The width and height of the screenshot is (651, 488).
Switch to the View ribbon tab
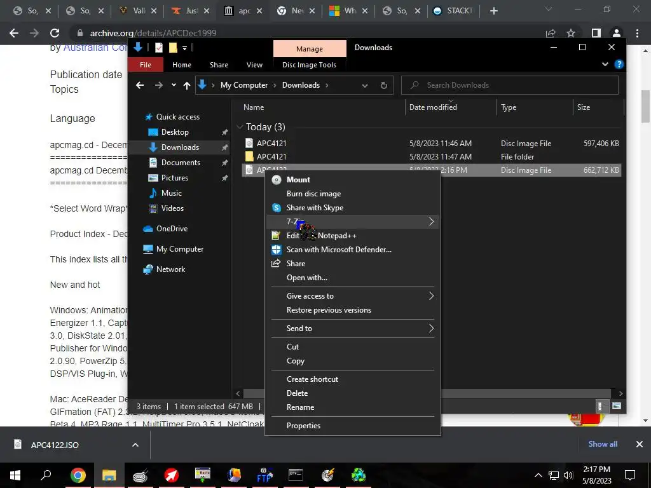click(254, 65)
